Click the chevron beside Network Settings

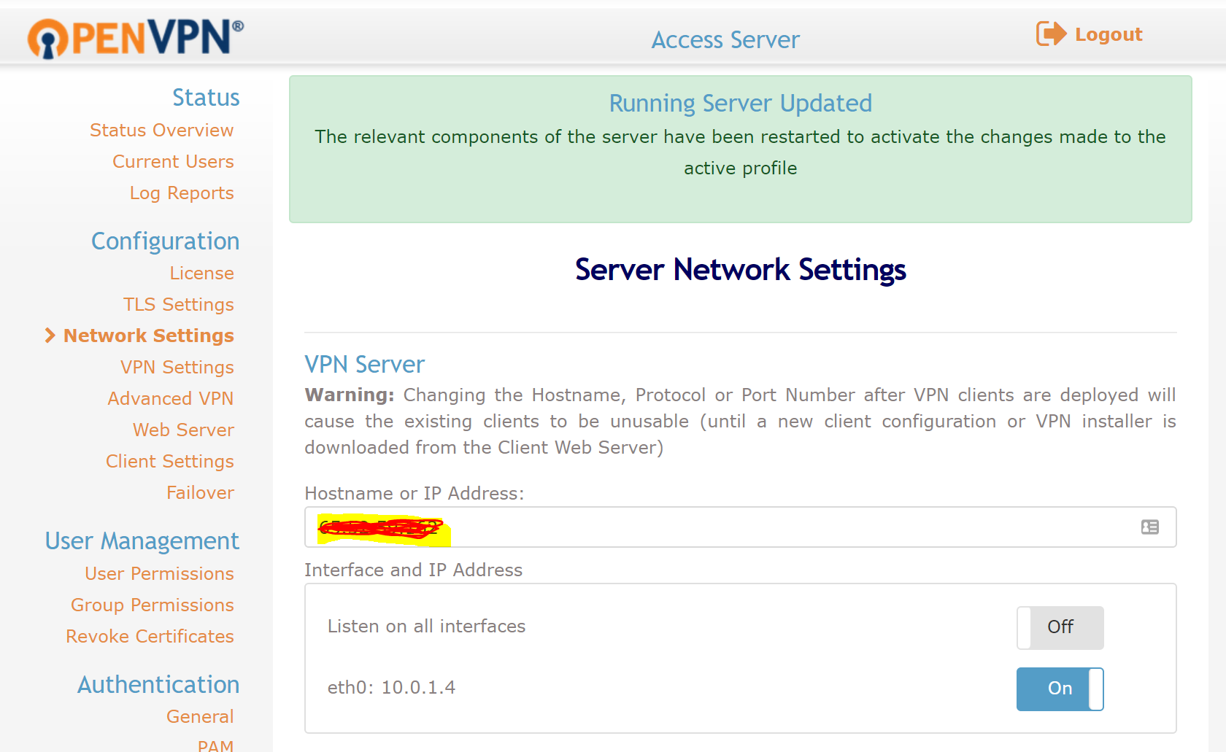50,335
